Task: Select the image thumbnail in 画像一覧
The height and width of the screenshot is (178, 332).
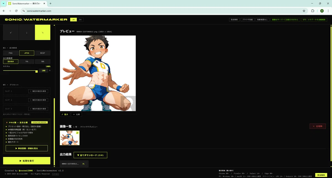Action: (x=70, y=138)
